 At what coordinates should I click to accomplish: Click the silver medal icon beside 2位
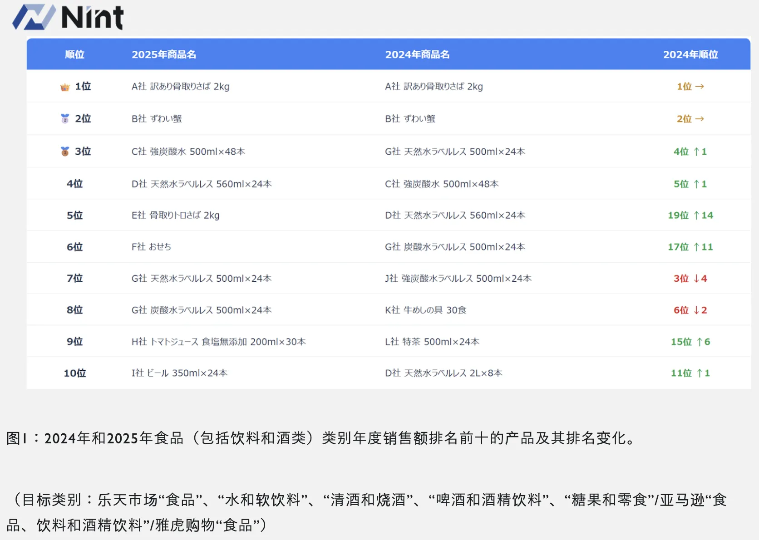(65, 119)
